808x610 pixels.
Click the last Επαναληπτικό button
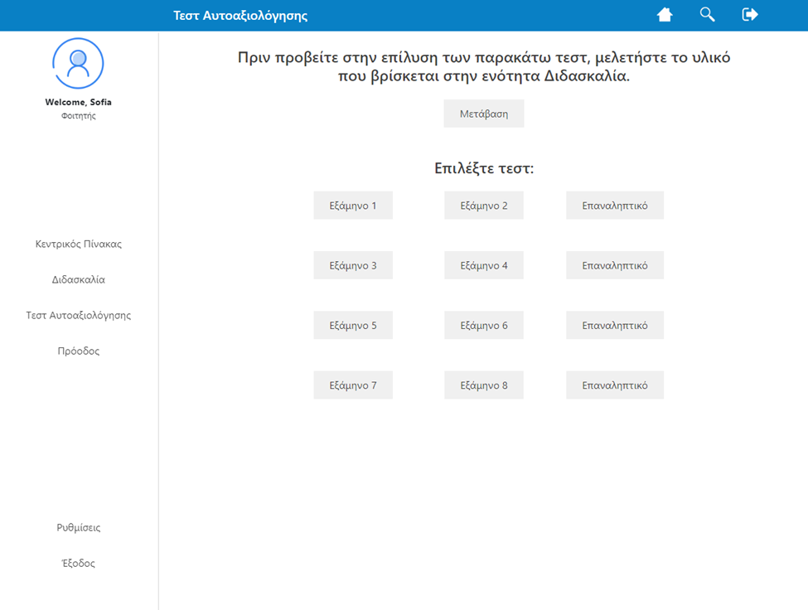click(615, 385)
